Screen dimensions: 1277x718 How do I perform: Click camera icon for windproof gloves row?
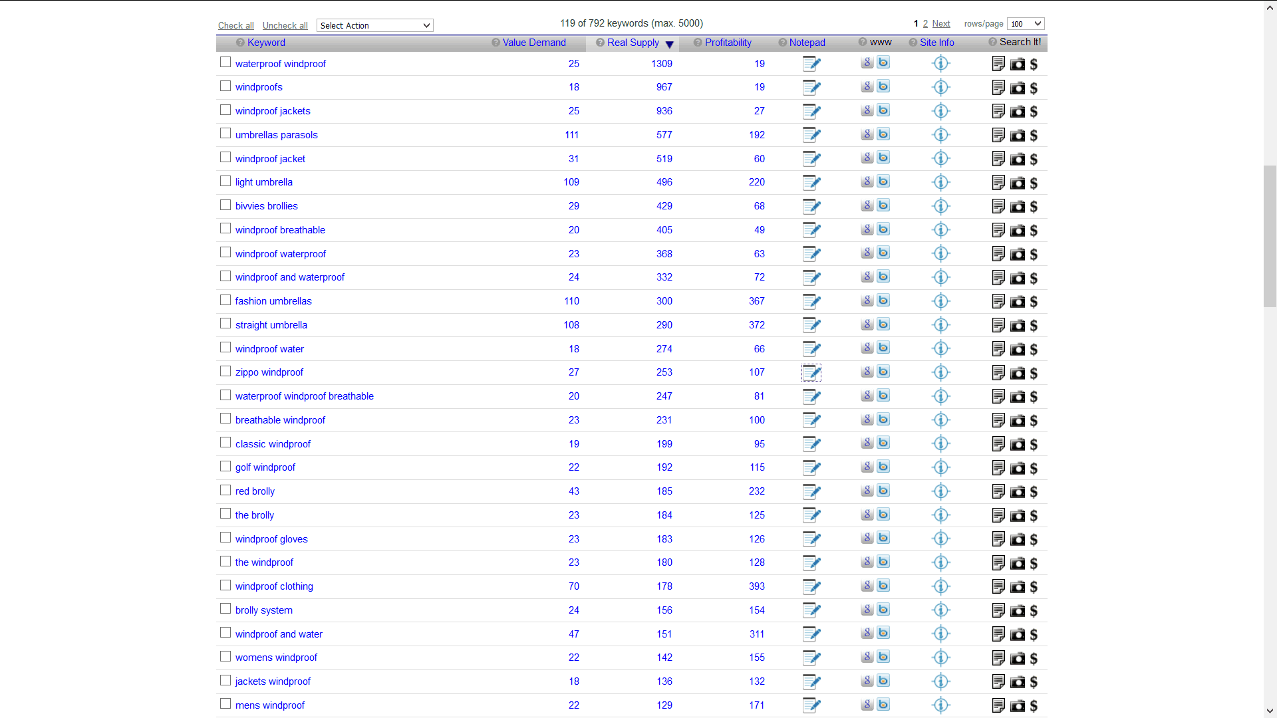tap(1018, 540)
